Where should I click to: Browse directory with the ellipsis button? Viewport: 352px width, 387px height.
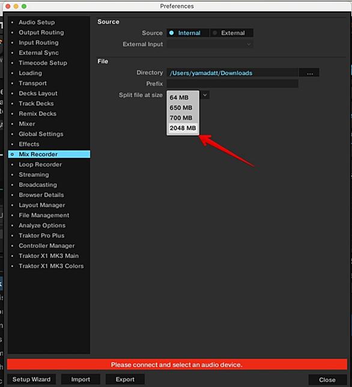(x=309, y=73)
